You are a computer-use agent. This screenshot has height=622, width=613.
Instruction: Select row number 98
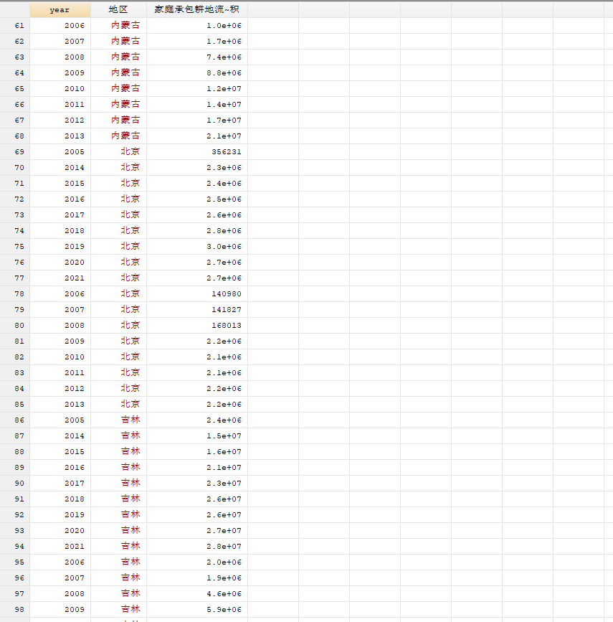15,609
